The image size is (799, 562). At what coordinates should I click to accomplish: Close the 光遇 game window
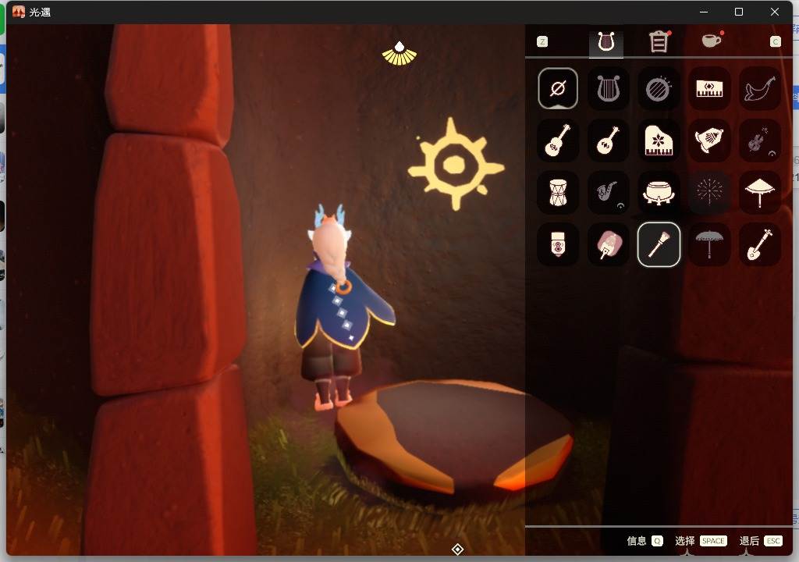pyautogui.click(x=775, y=12)
